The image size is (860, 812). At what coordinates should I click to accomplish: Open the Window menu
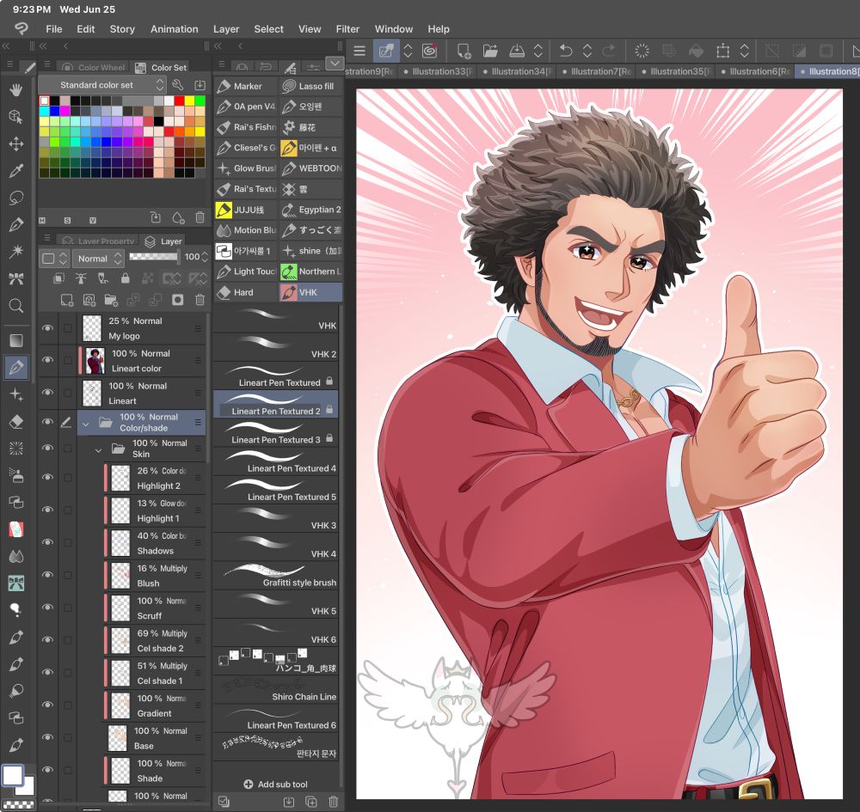click(x=393, y=29)
